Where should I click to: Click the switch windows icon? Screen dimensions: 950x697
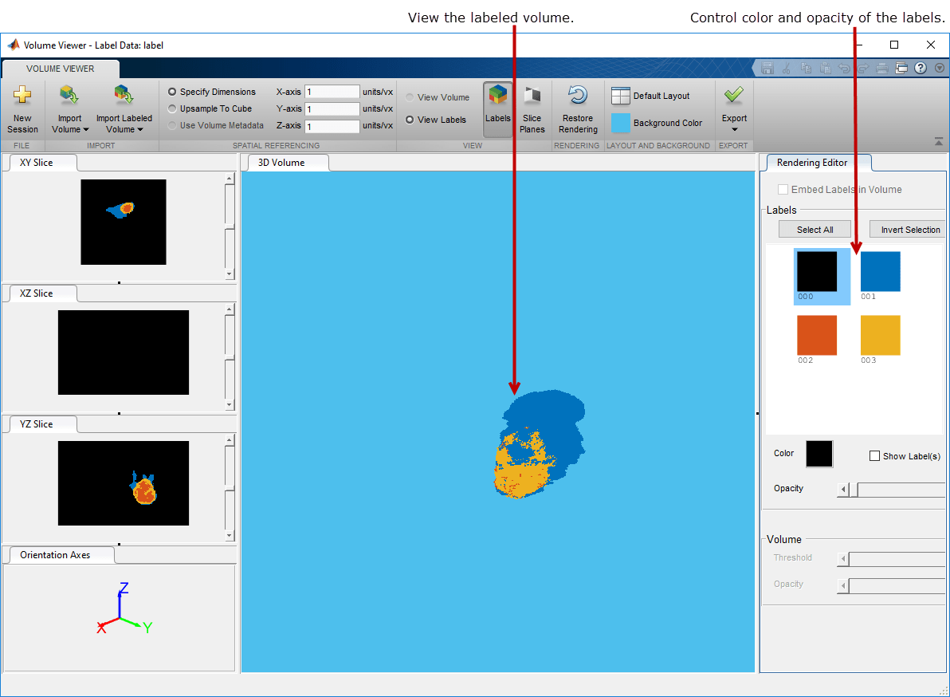point(901,68)
